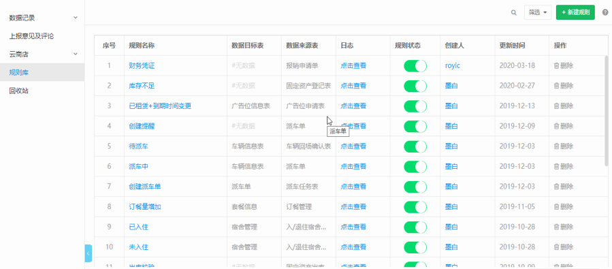
Task: Click the table's vertical scrollbar
Action: point(606,110)
